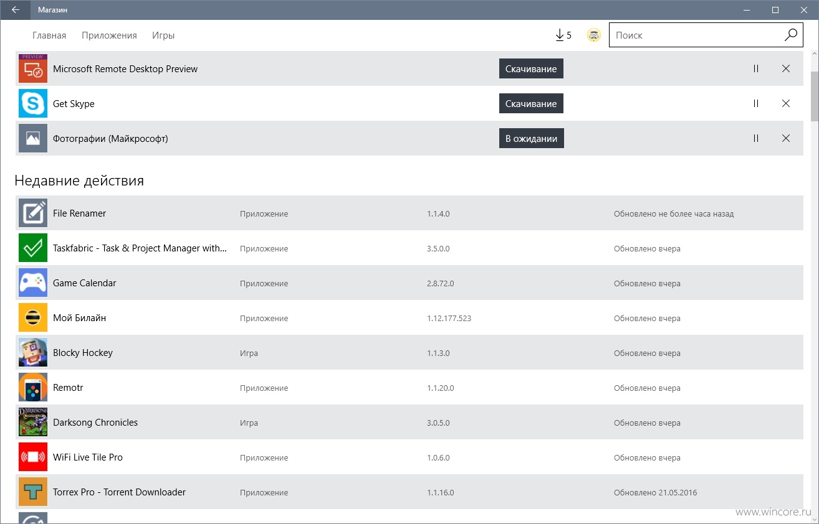The width and height of the screenshot is (819, 524).
Task: Select the WiFi Live Tile Pro title
Action: pyautogui.click(x=88, y=457)
